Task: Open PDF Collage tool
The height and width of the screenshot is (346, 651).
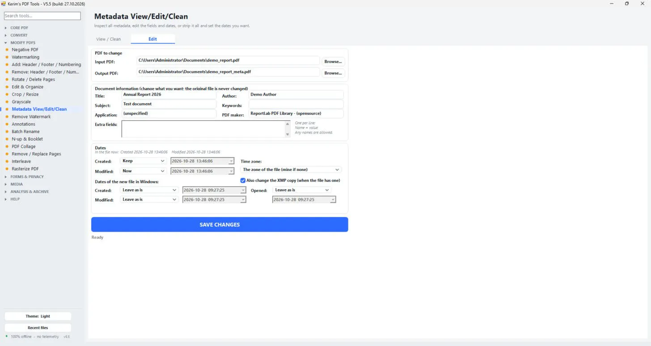Action: 24,146
